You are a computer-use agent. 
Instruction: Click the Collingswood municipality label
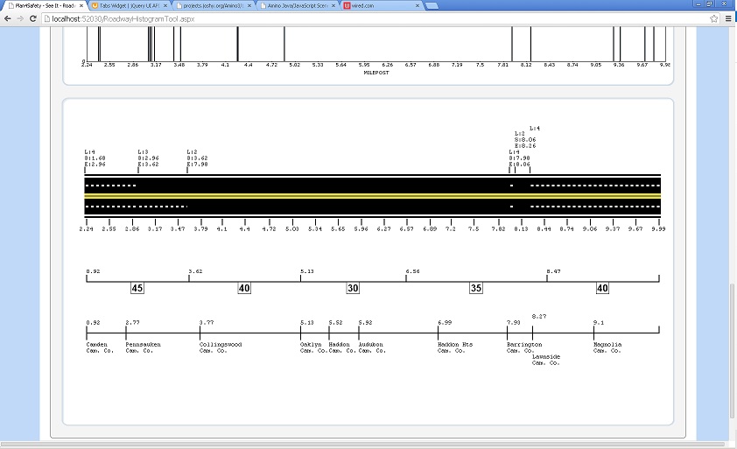[x=221, y=347]
